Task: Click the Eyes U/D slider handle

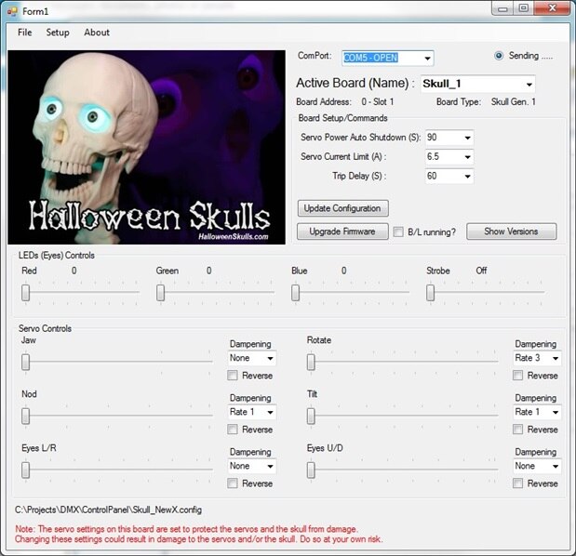Action: (311, 470)
